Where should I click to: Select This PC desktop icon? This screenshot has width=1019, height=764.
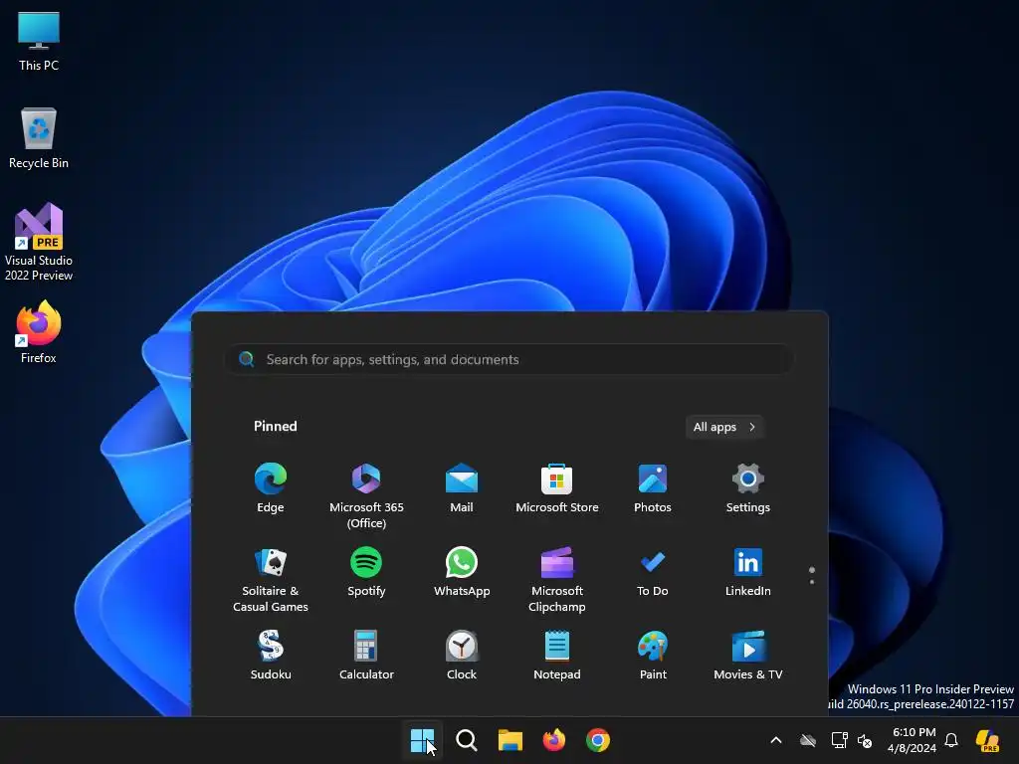39,42
